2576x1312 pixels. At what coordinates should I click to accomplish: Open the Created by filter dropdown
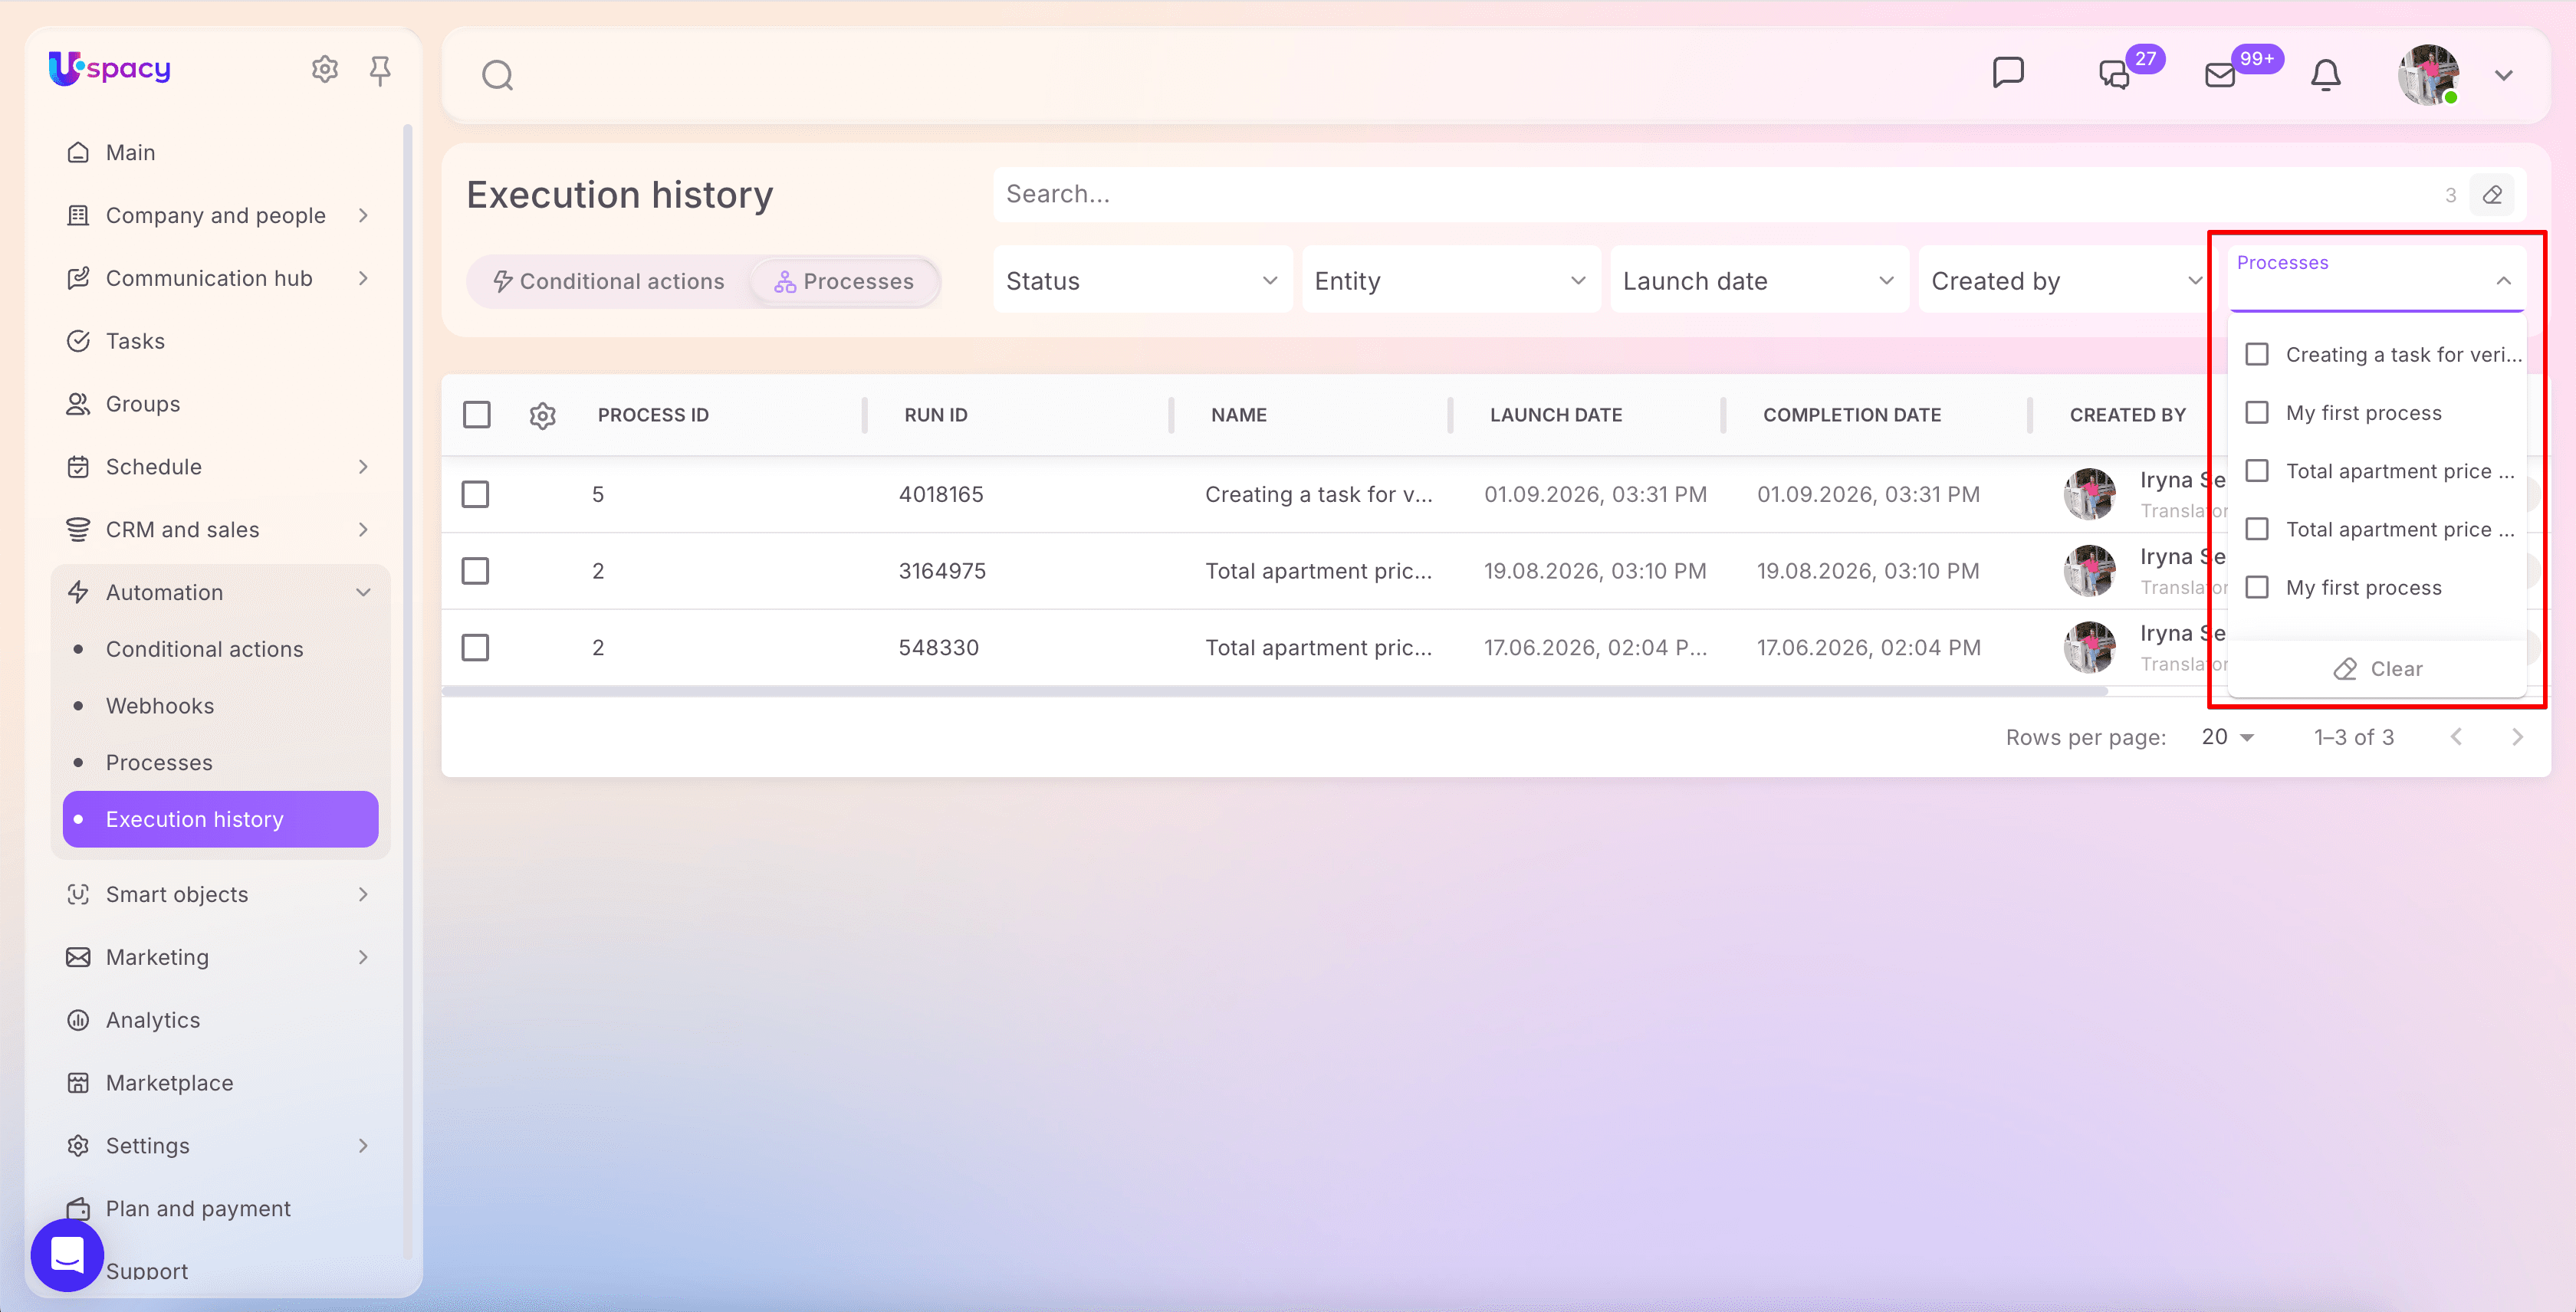tap(2066, 280)
